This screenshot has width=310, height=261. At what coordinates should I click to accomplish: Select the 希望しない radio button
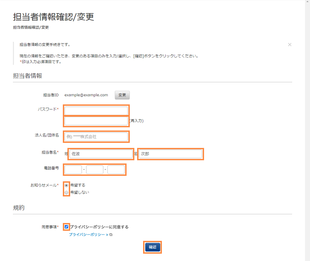pos(66,192)
